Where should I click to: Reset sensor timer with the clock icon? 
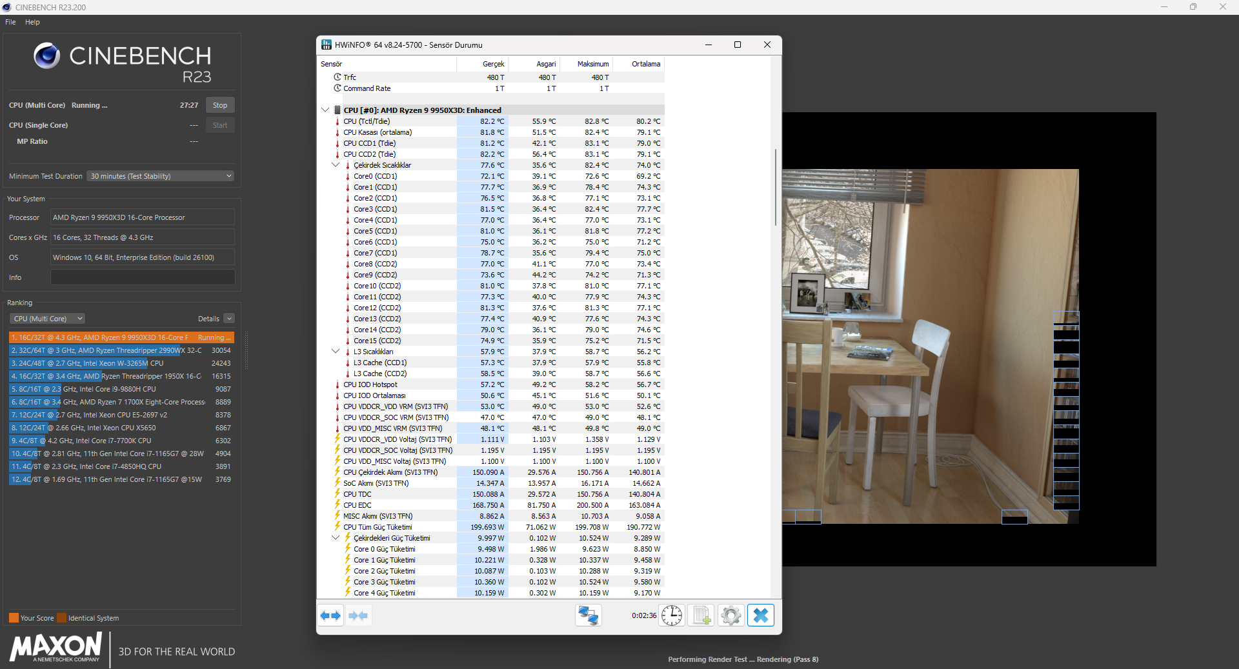tap(672, 615)
